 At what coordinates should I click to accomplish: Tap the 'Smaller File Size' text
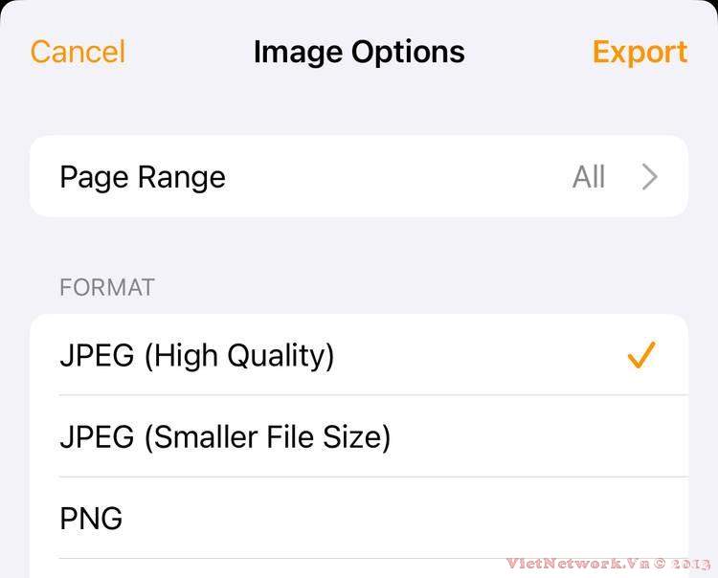tap(266, 437)
